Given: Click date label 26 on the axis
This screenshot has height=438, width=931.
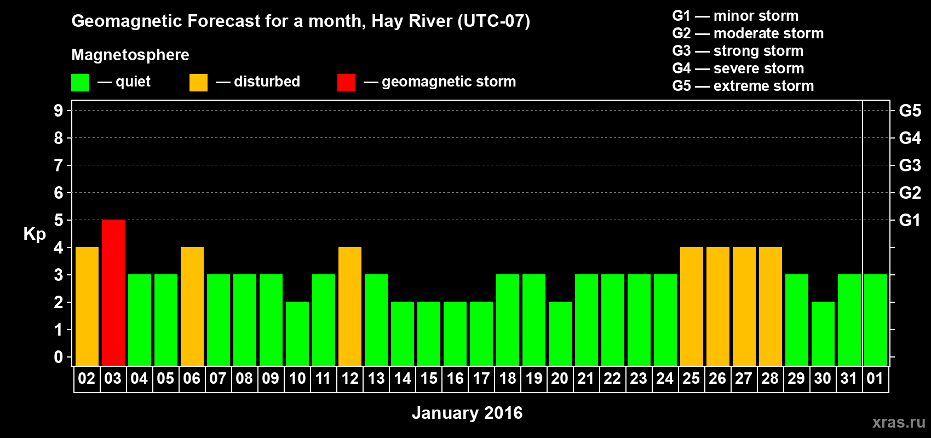Looking at the screenshot, I should pos(717,378).
